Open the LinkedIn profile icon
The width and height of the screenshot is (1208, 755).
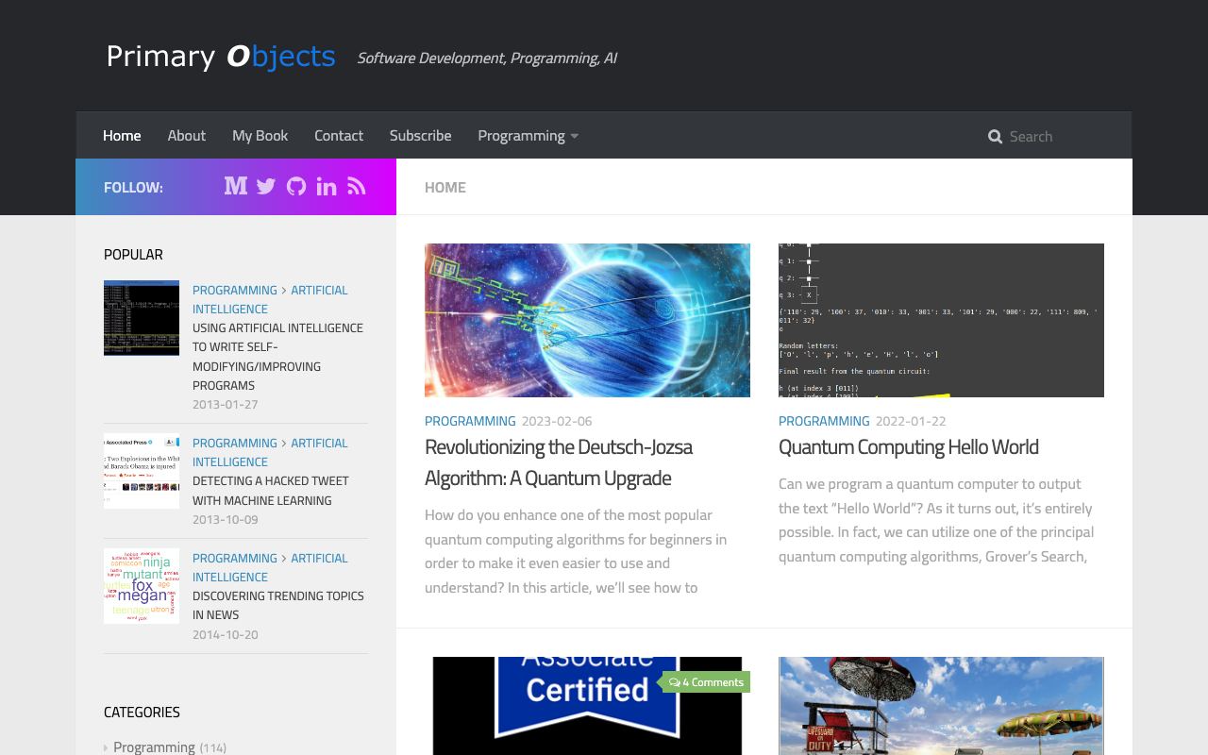tap(327, 187)
